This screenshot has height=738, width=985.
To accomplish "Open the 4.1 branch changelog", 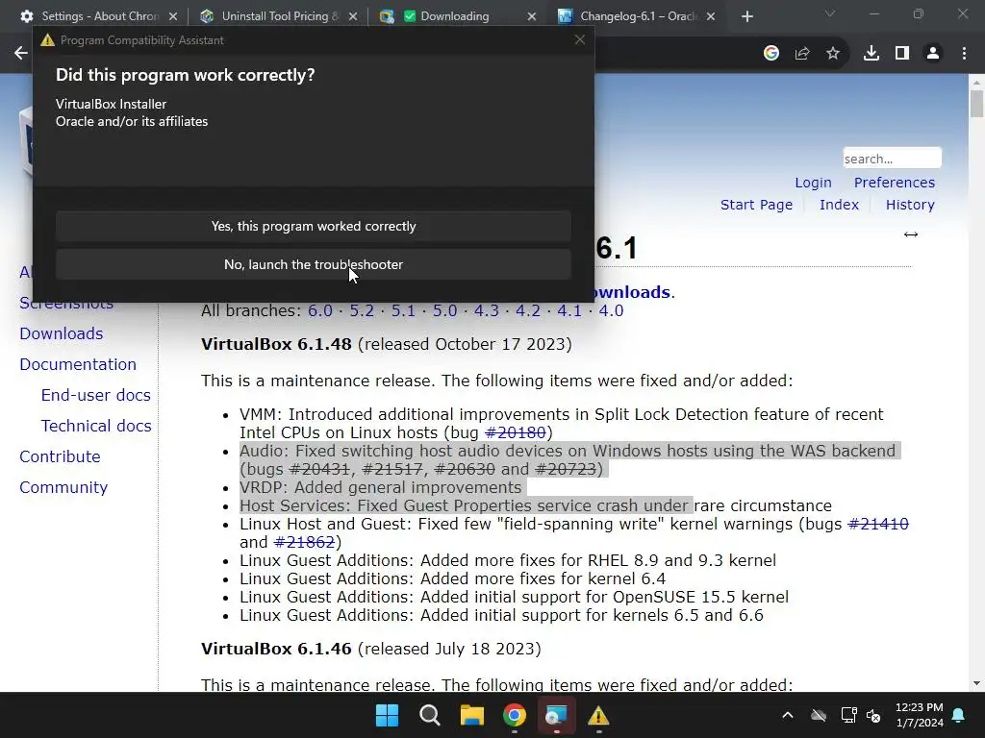I will point(569,310).
